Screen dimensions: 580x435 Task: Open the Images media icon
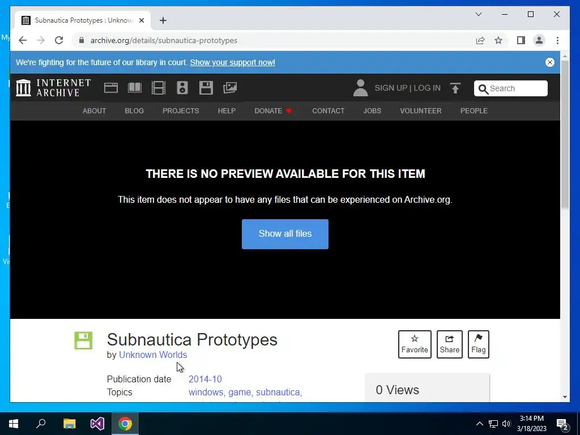(230, 88)
